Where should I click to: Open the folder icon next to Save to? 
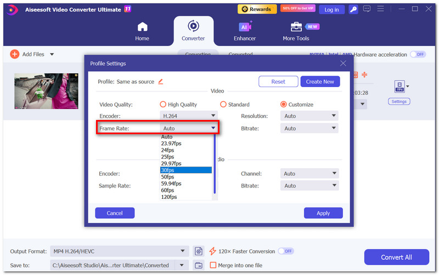199,265
